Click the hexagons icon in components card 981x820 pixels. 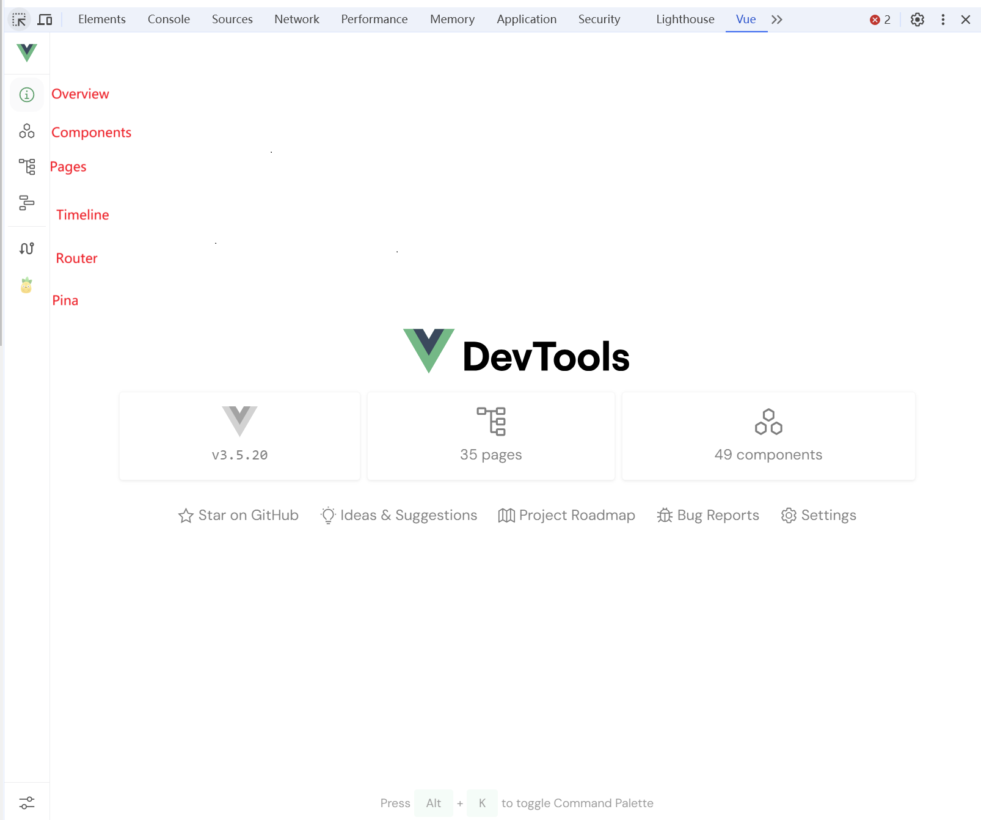(x=768, y=422)
